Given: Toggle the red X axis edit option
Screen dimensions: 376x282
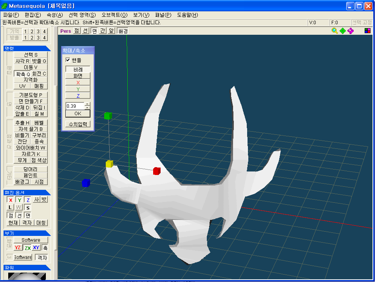Looking at the screenshot, I should click(11, 200).
